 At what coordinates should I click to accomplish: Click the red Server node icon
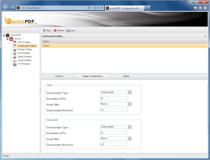coord(11,39)
